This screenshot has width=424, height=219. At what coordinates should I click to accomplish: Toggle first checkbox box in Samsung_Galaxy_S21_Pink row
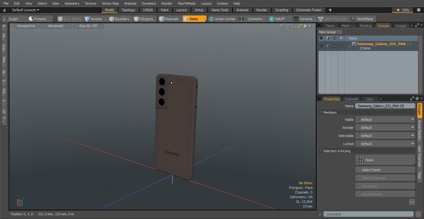334,46
